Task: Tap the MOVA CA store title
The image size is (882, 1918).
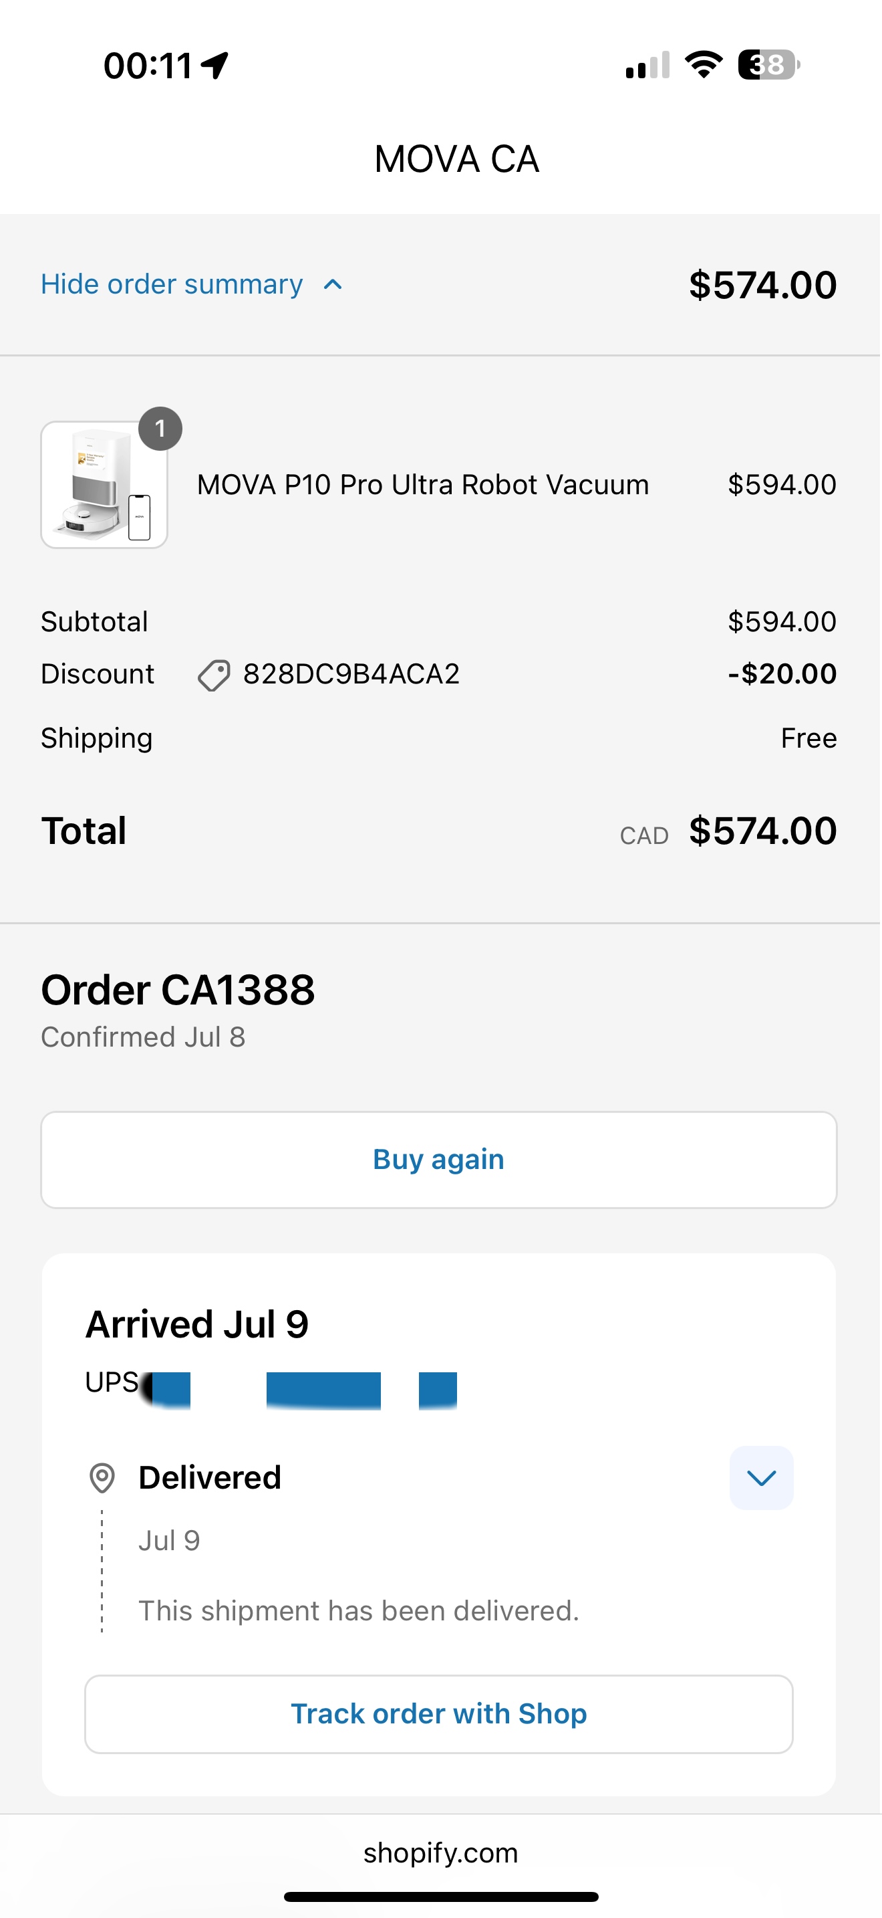Action: [x=456, y=159]
